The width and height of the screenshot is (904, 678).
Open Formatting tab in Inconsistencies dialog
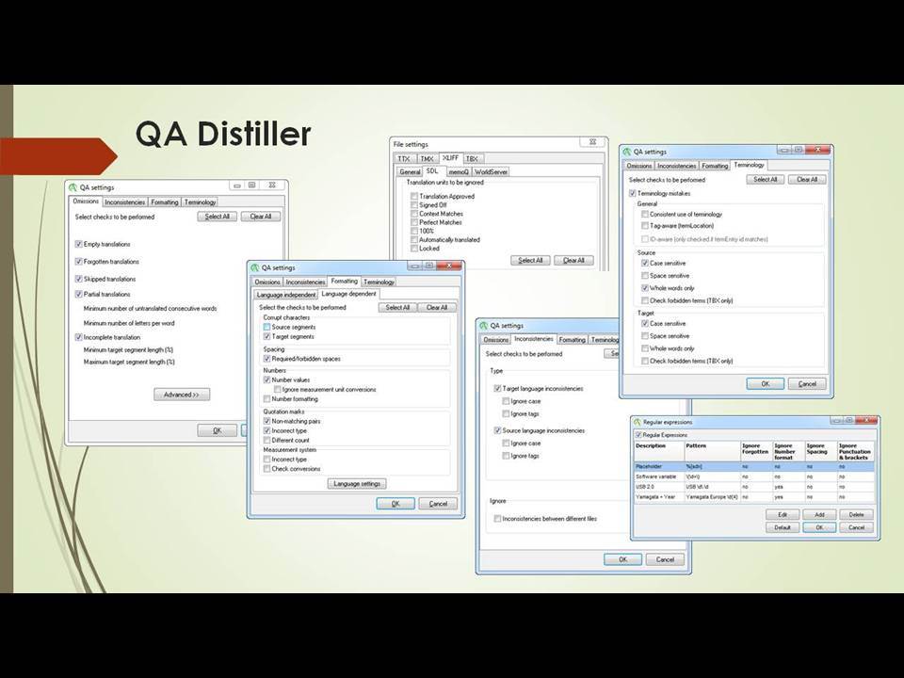pos(572,340)
